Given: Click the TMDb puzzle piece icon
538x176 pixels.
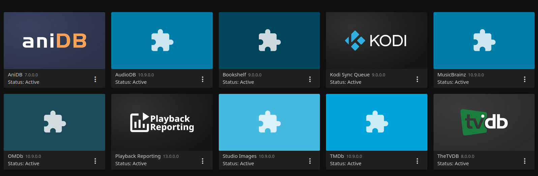Looking at the screenshot, I should pyautogui.click(x=377, y=122).
